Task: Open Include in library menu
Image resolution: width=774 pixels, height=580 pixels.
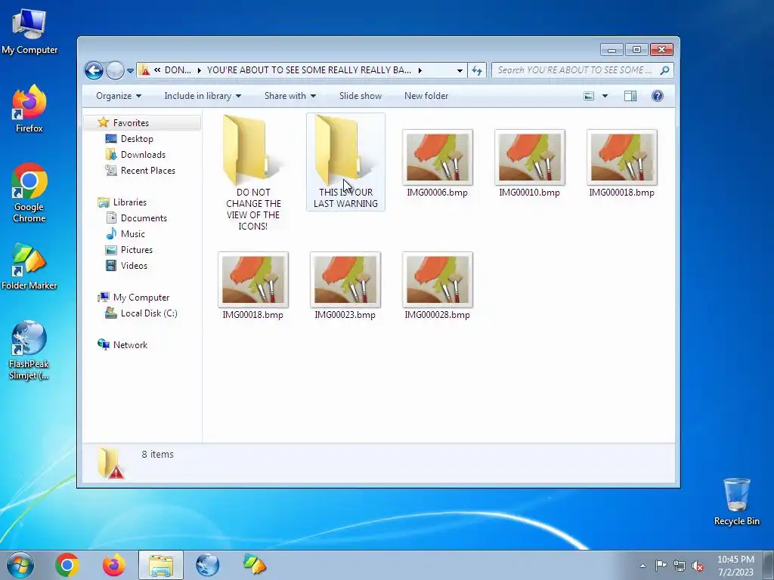Action: click(x=203, y=96)
